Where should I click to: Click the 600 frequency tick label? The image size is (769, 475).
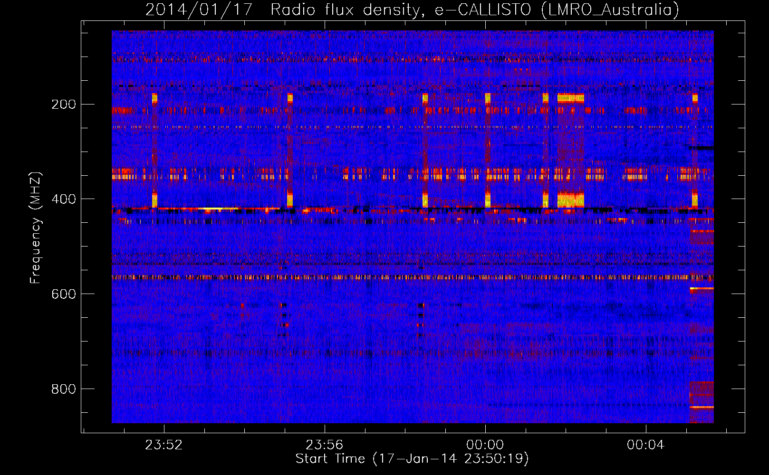[64, 294]
